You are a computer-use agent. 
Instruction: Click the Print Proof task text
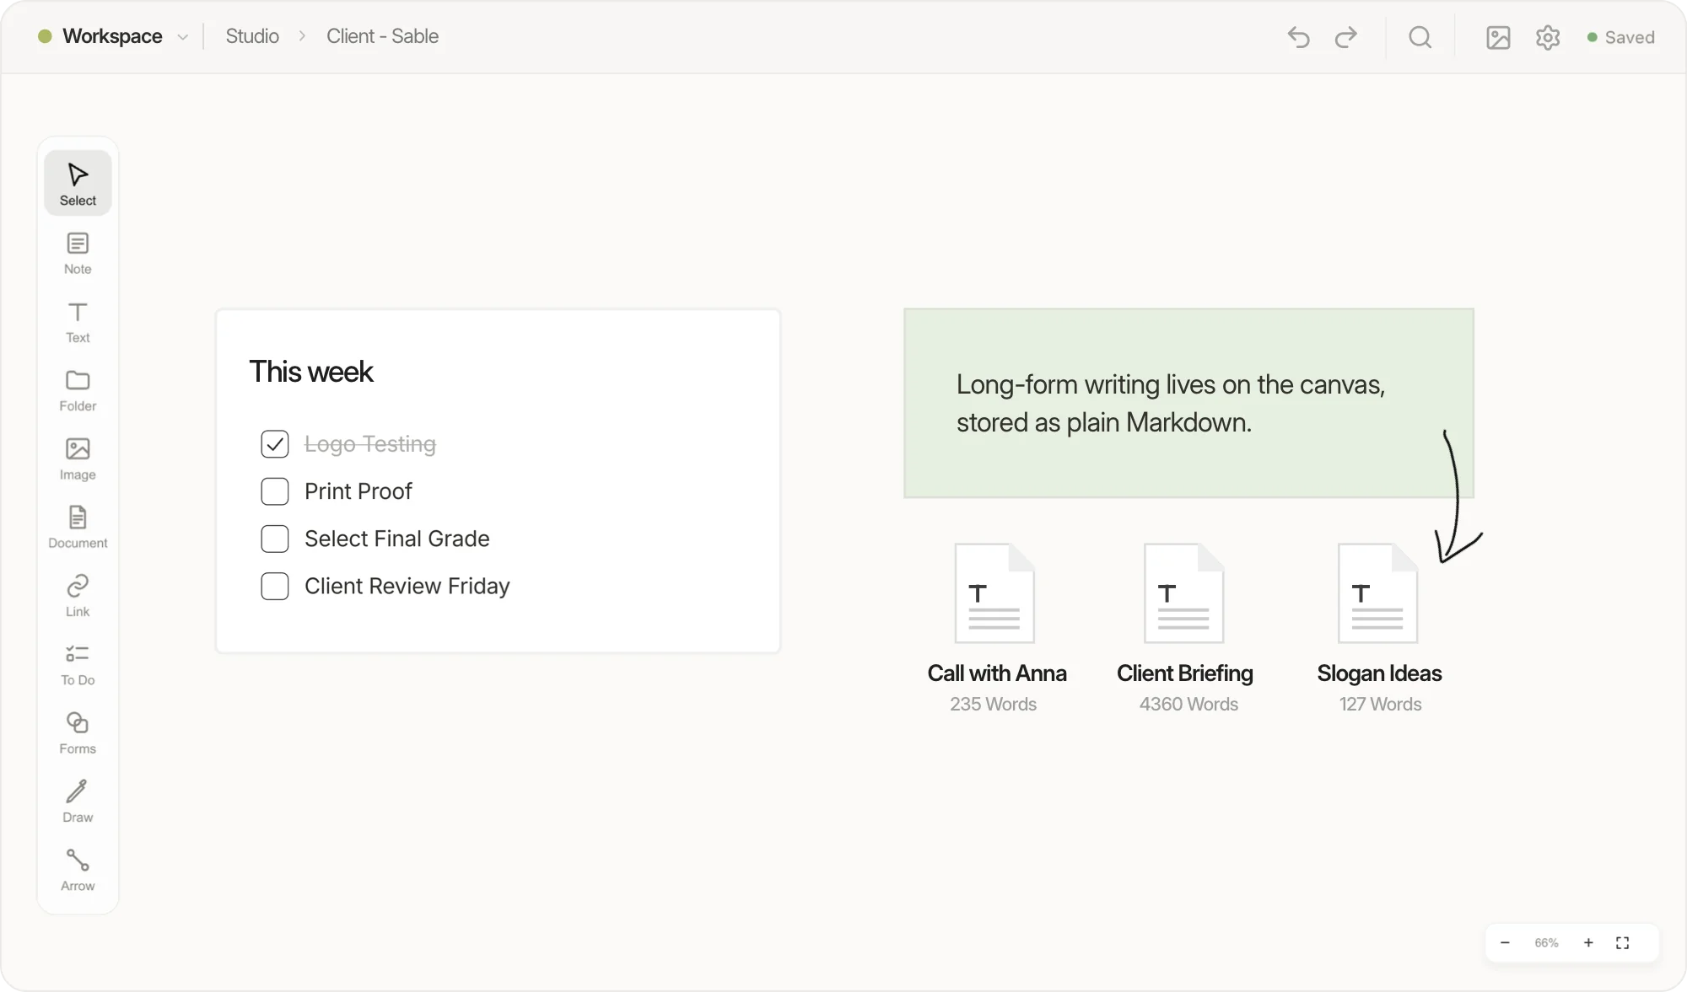click(358, 491)
